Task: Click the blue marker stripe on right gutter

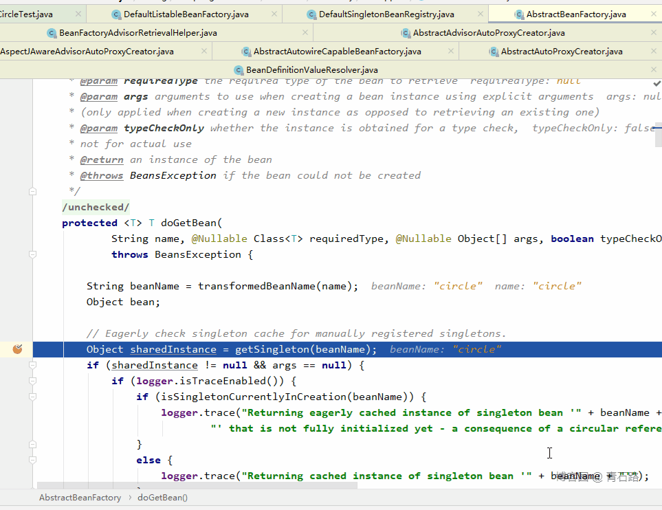Action: coord(658,127)
